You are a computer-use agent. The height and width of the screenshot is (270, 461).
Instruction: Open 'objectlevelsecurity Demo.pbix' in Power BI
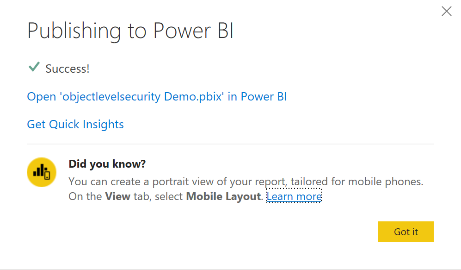pyautogui.click(x=157, y=97)
